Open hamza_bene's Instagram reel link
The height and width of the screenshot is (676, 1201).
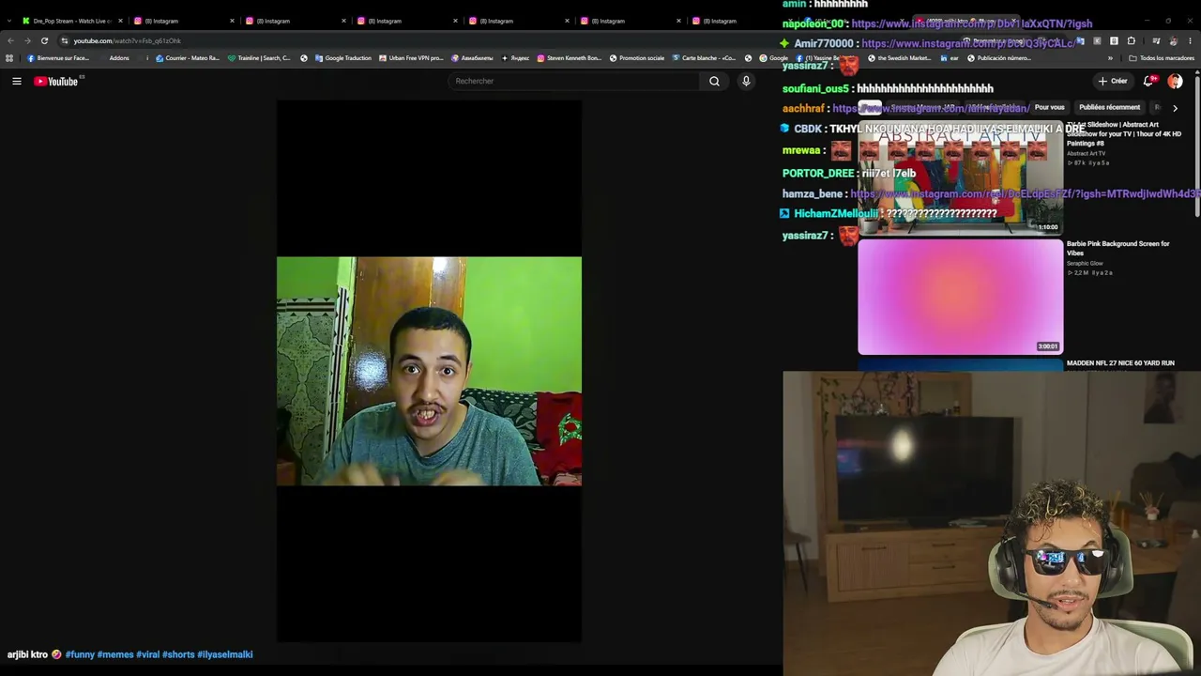(x=1026, y=194)
